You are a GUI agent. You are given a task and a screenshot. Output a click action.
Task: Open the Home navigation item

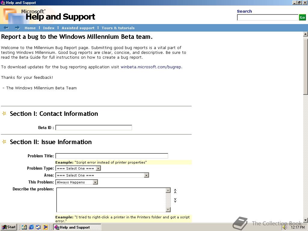point(30,28)
